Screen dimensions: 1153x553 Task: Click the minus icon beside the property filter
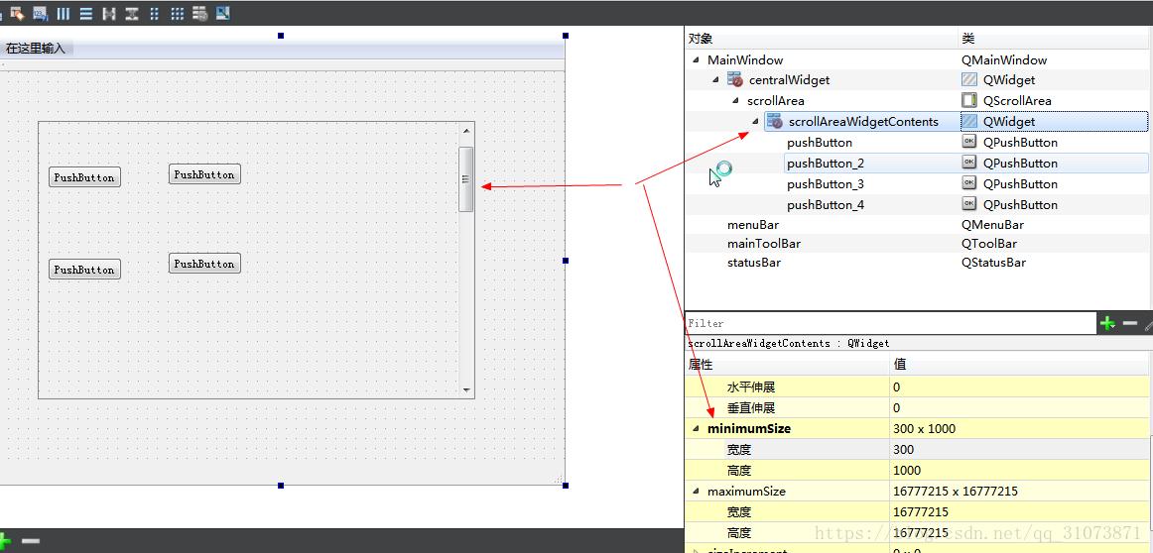click(x=1129, y=323)
